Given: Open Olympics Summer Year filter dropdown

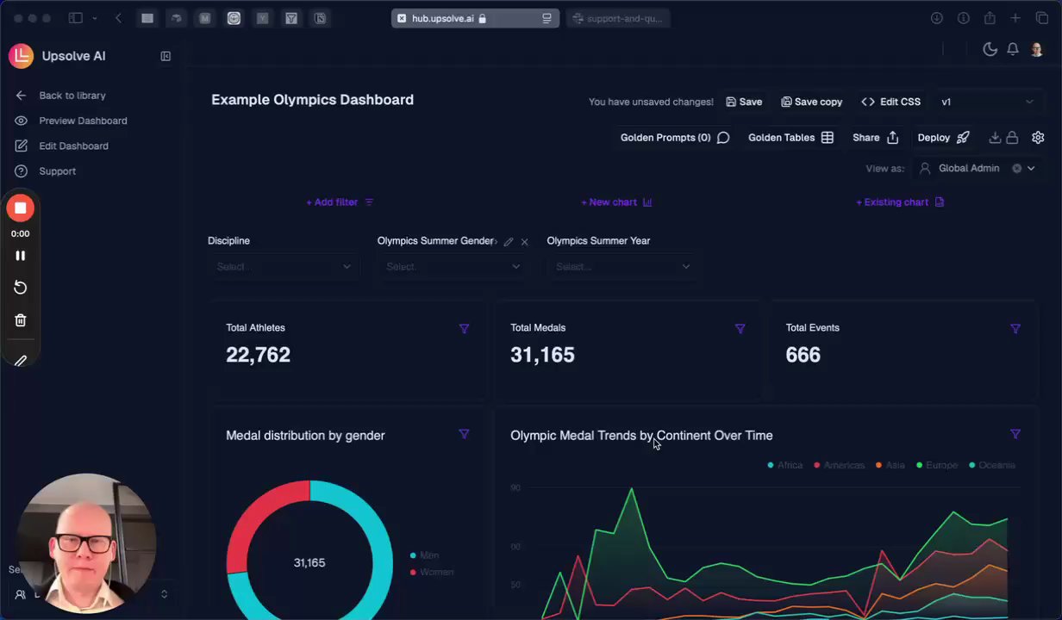Looking at the screenshot, I should (x=622, y=267).
